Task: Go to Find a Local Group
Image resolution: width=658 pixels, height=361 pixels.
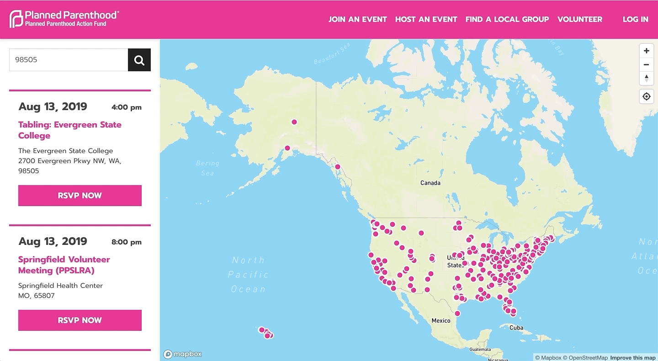Action: coord(507,19)
